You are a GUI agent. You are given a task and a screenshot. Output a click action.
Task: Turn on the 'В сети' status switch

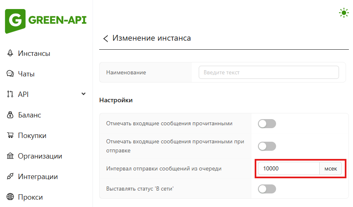(267, 189)
